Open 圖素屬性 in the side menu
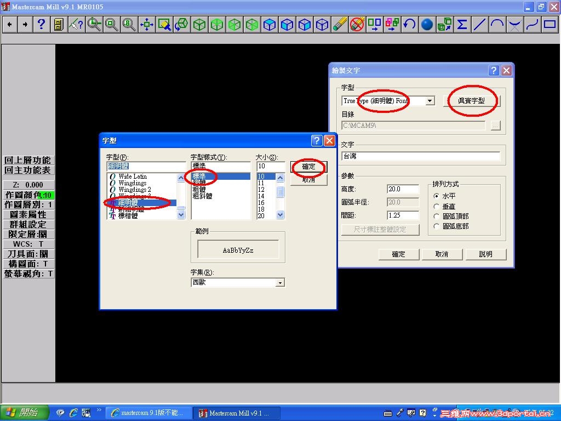561x421 pixels. pos(28,214)
